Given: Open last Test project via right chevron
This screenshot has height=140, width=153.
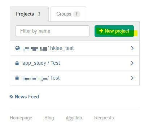Looking at the screenshot, I should (132, 78).
